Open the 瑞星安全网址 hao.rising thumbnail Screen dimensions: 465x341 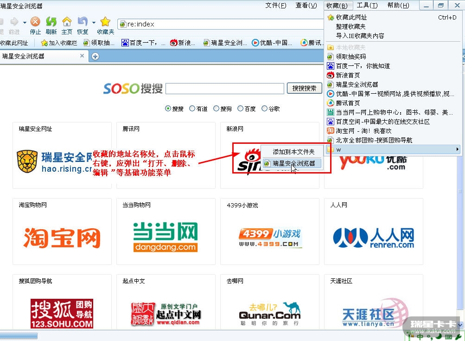tap(62, 155)
